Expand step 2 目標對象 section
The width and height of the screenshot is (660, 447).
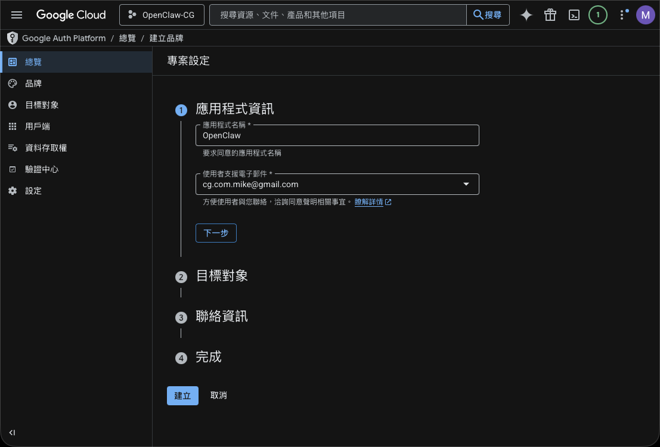tap(221, 276)
